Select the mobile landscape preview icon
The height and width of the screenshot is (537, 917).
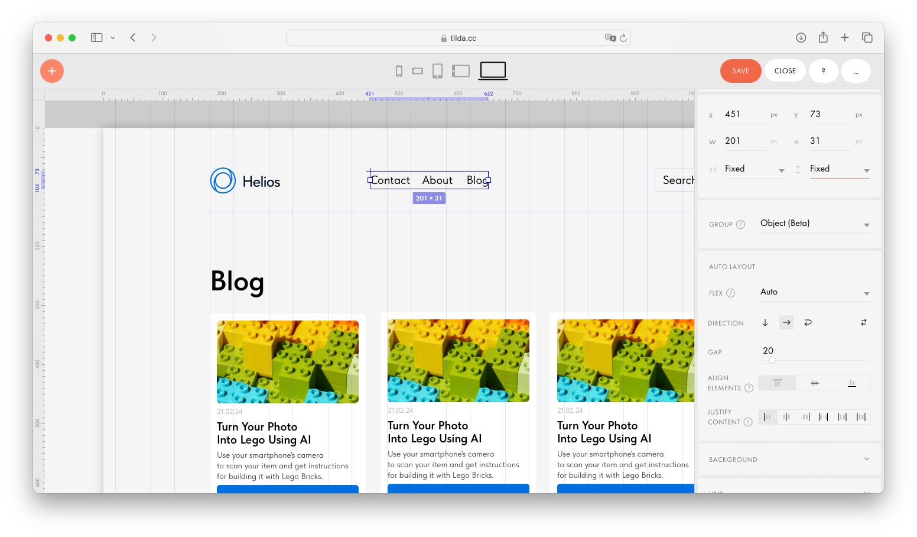click(418, 70)
